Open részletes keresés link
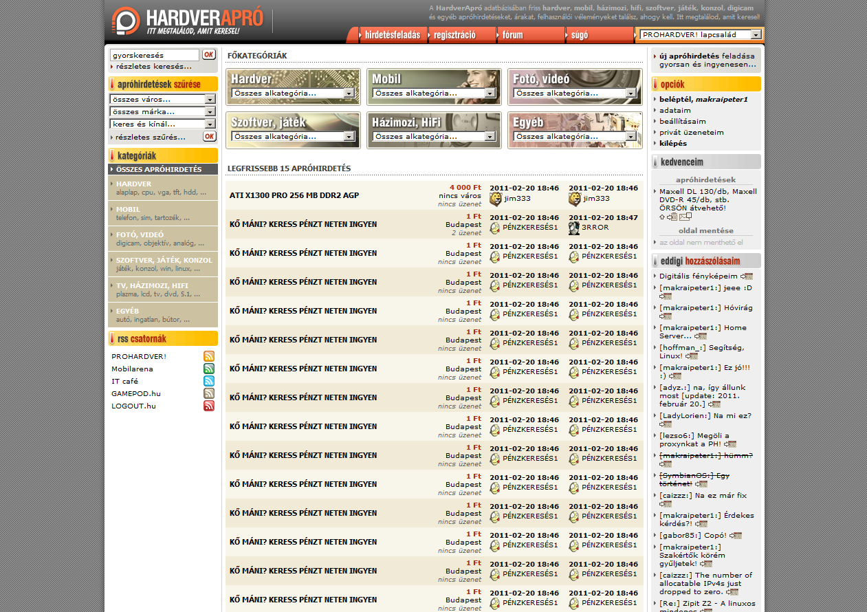This screenshot has height=612, width=867. point(154,67)
